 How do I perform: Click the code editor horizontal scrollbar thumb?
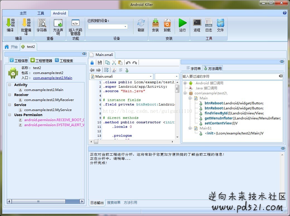pyautogui.click(x=96, y=142)
